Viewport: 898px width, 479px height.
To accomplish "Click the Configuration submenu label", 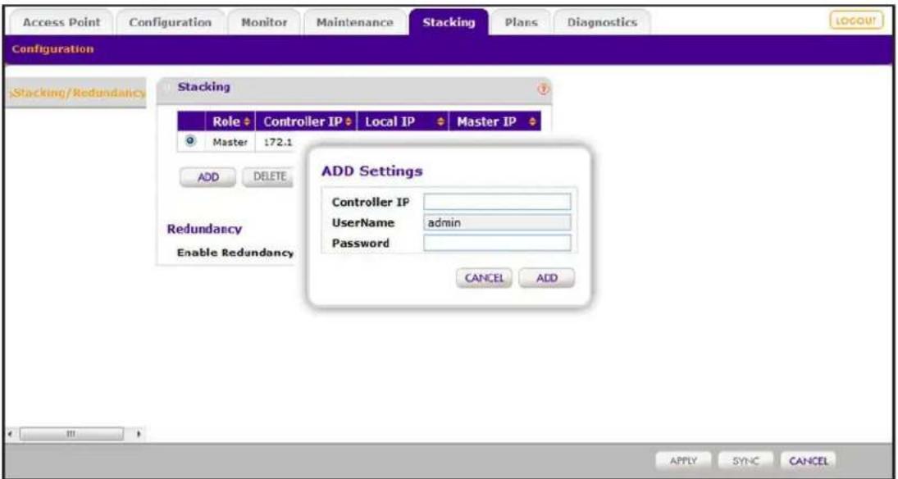I will point(52,49).
